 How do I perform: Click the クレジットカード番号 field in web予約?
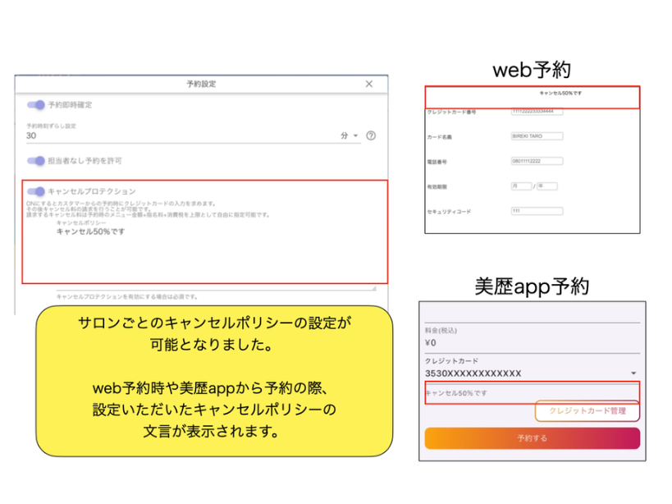coord(537,112)
